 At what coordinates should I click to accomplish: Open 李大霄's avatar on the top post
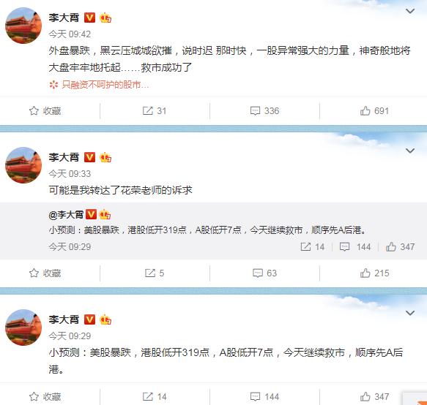click(x=23, y=26)
